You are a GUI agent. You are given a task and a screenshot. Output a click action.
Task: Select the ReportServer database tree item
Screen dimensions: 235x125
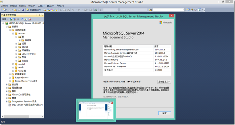(x=20, y=78)
